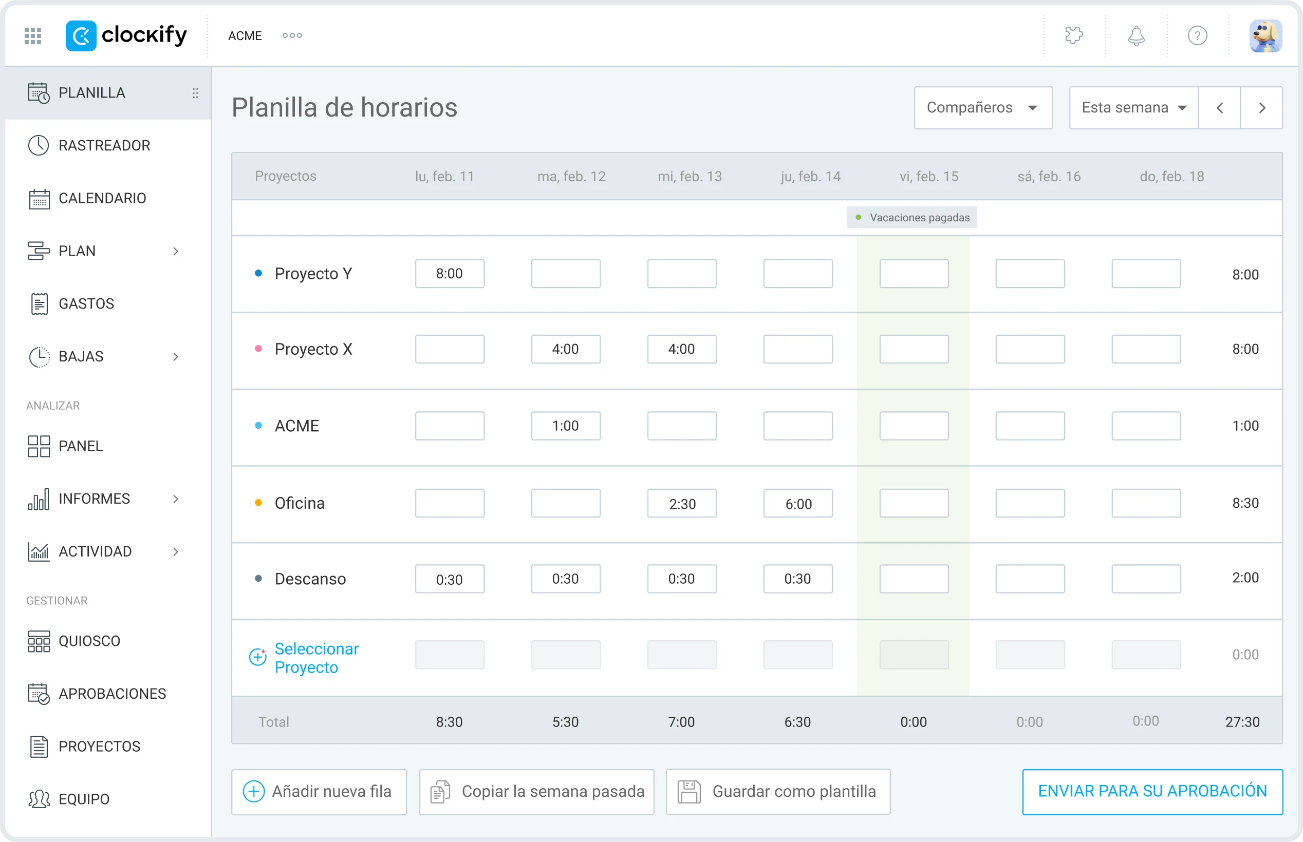Open Gastos via the receipt icon

pos(39,303)
